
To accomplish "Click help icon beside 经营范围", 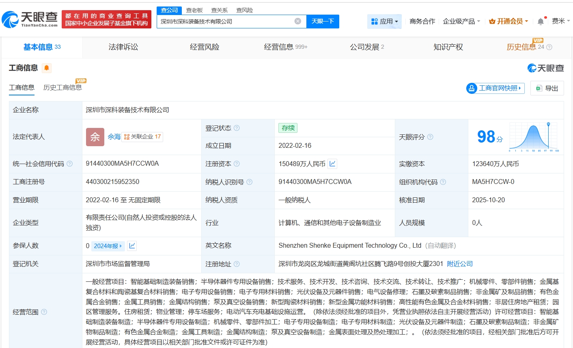I will click(44, 312).
